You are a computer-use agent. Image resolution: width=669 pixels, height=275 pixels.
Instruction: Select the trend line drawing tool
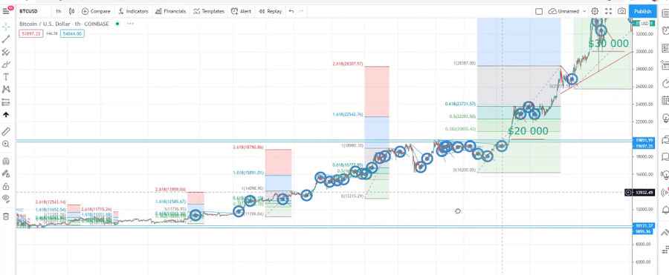[x=6, y=39]
